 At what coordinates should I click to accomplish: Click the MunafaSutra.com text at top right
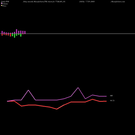click(118, 2)
